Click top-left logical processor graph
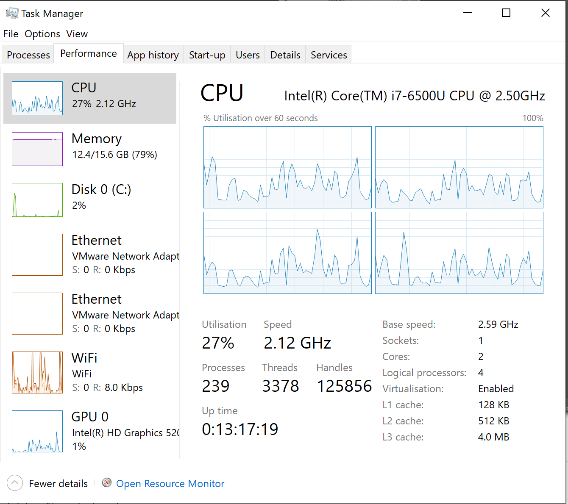The image size is (568, 504). (x=287, y=167)
